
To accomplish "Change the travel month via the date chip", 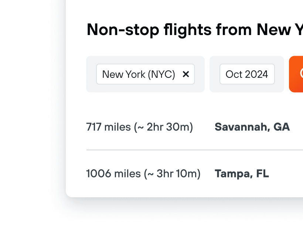I will coord(247,74).
